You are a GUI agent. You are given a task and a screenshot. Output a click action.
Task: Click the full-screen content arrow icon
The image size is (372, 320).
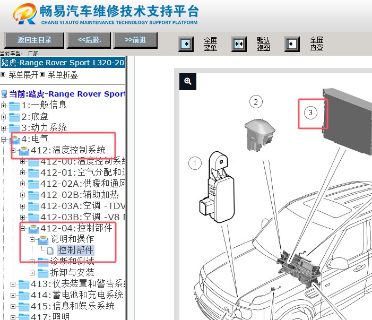click(292, 44)
